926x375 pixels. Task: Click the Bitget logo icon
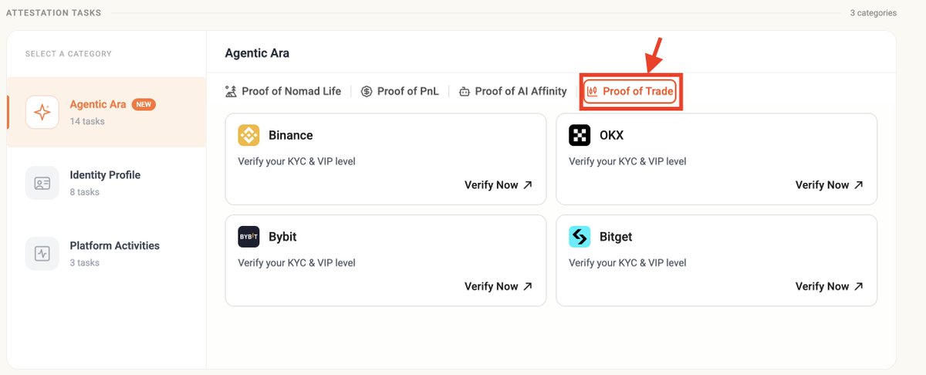[580, 237]
